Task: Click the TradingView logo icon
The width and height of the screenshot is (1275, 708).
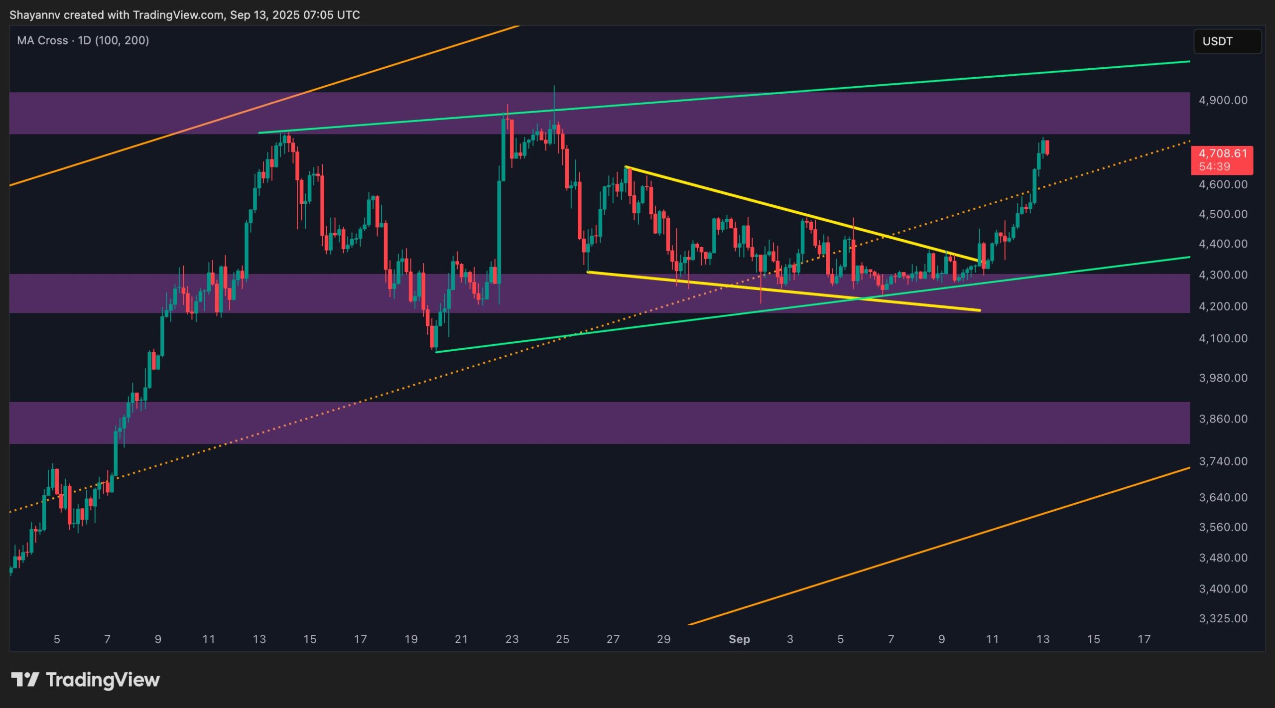Action: [25, 680]
